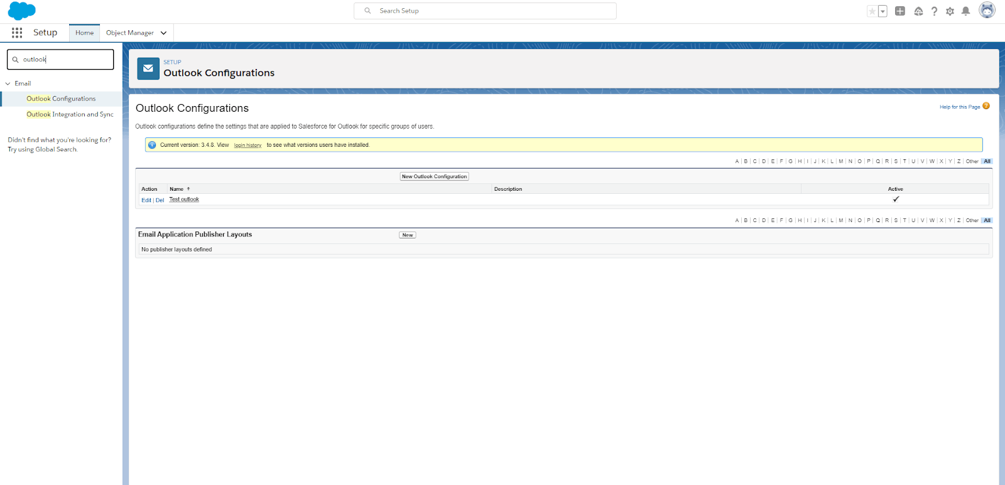Open the App Launcher grid icon

[17, 33]
